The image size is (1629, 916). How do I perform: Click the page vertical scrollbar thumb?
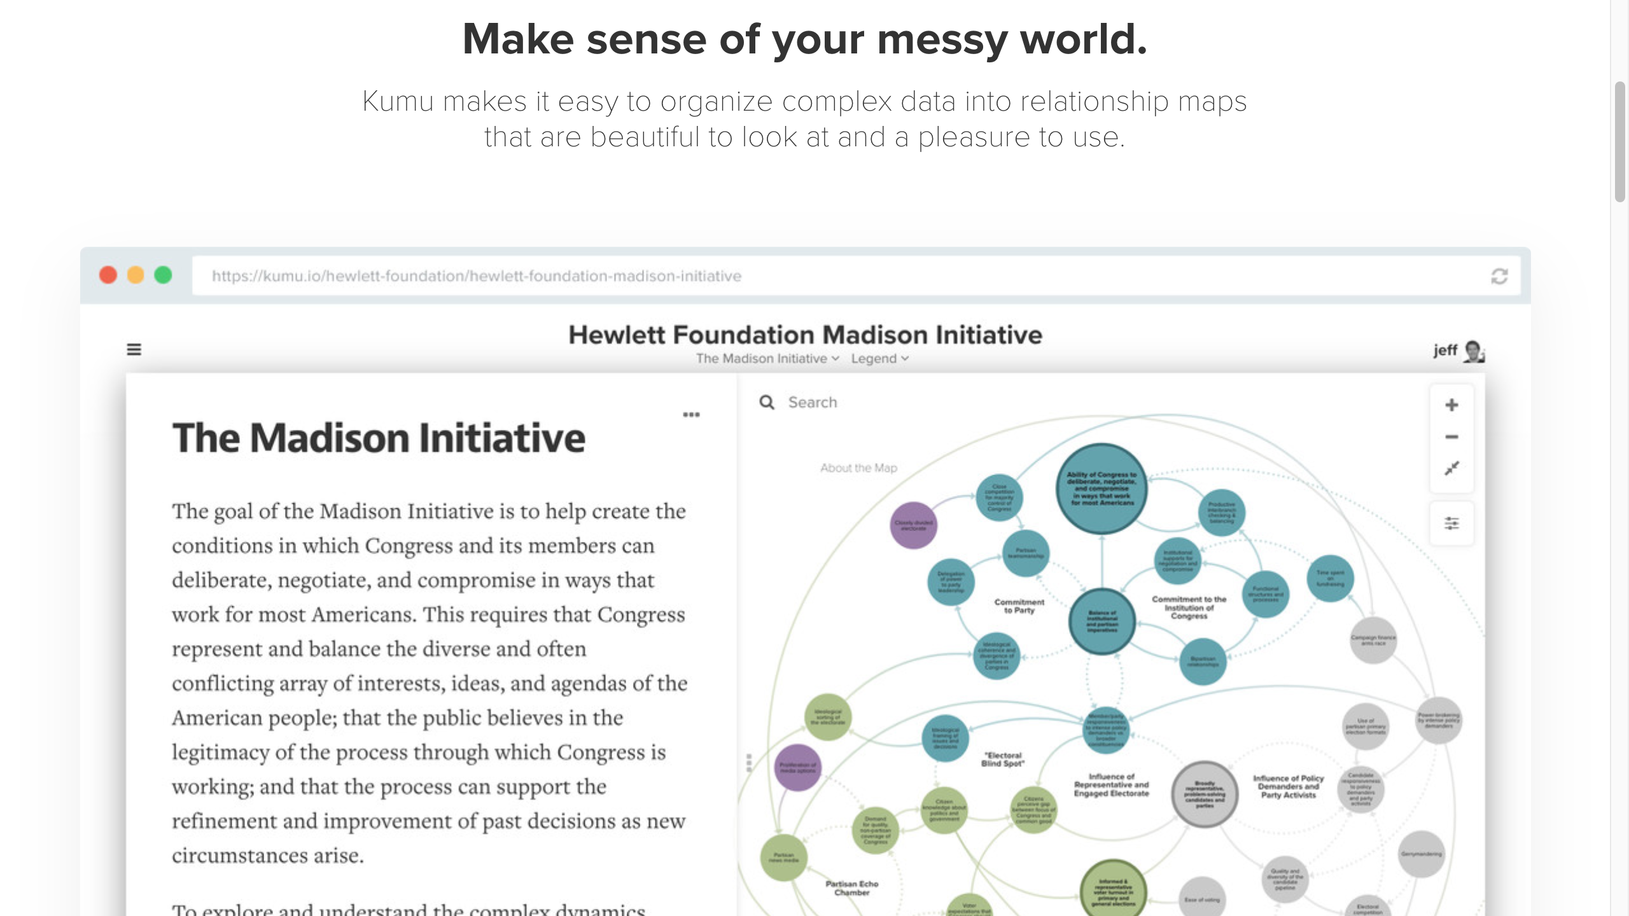1620,141
